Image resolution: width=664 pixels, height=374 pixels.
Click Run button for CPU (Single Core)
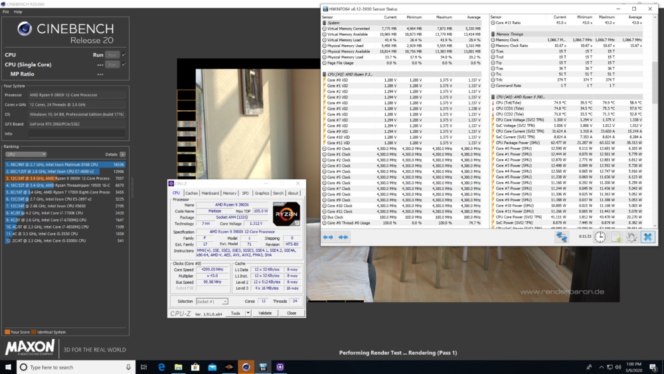tap(112, 64)
